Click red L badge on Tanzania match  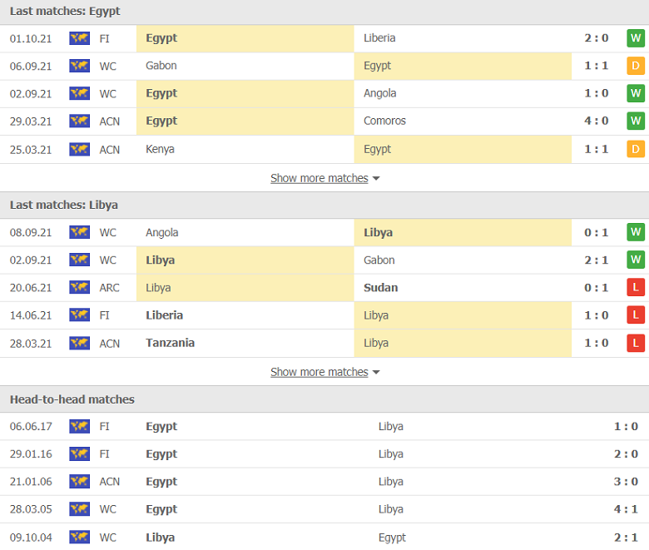click(x=636, y=343)
